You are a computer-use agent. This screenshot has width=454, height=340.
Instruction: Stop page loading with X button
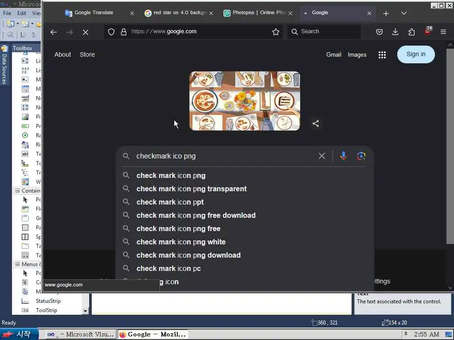coord(86,32)
